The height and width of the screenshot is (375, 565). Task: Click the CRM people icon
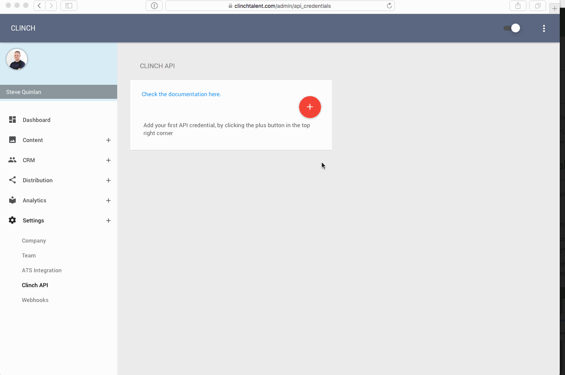[12, 160]
